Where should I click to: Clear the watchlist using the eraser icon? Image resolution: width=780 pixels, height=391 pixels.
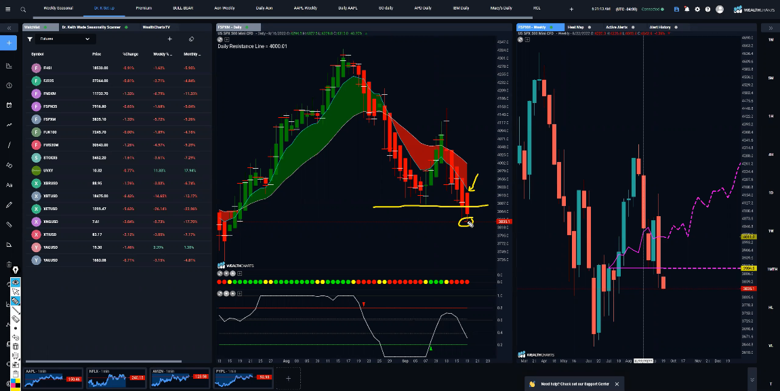click(x=191, y=39)
